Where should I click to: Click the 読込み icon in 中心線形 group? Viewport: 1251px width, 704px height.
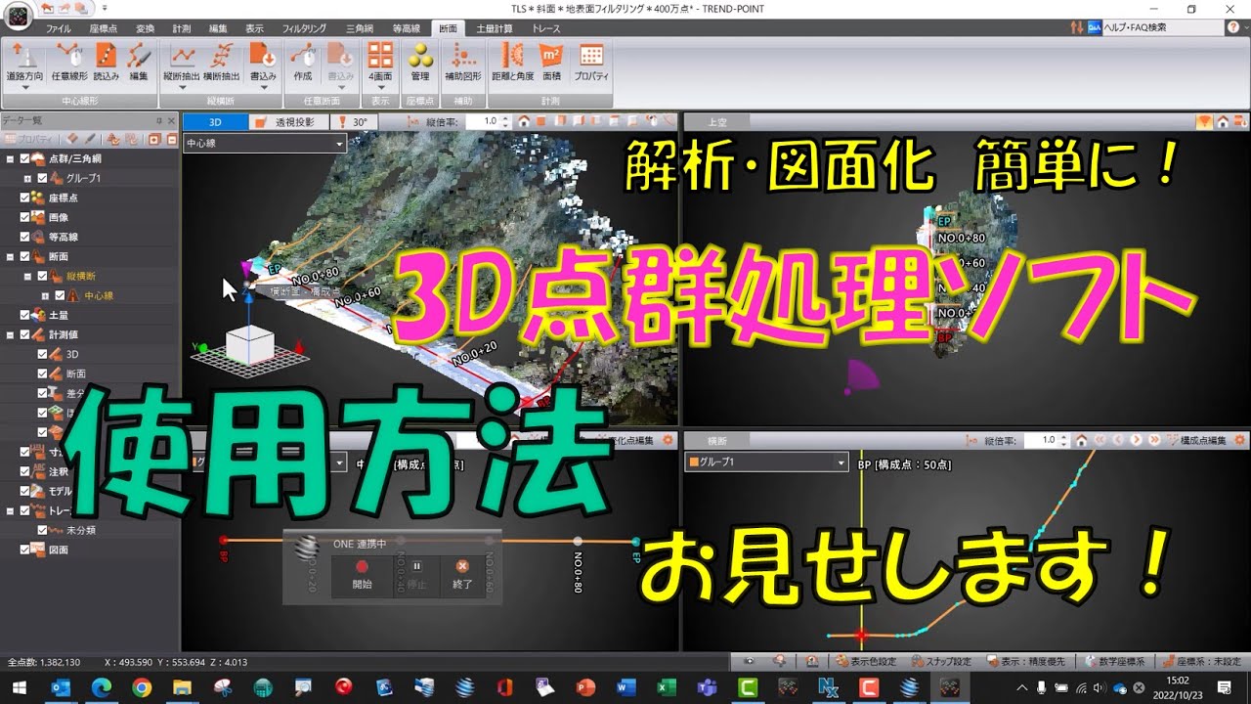pos(107,62)
